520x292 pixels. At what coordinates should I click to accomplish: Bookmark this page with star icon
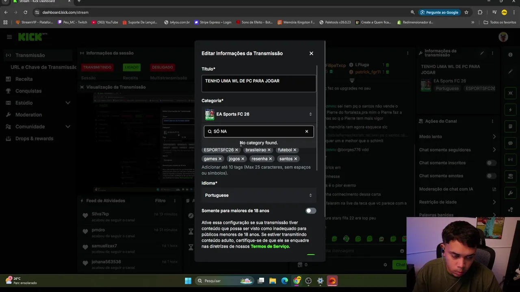tap(466, 12)
